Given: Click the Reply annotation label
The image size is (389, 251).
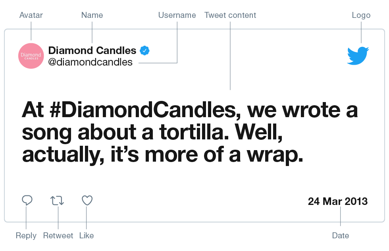Looking at the screenshot, I should (x=26, y=236).
